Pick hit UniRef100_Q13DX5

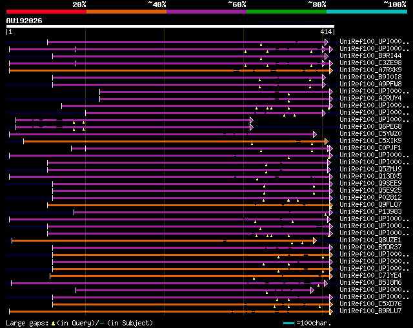pyautogui.click(x=370, y=176)
